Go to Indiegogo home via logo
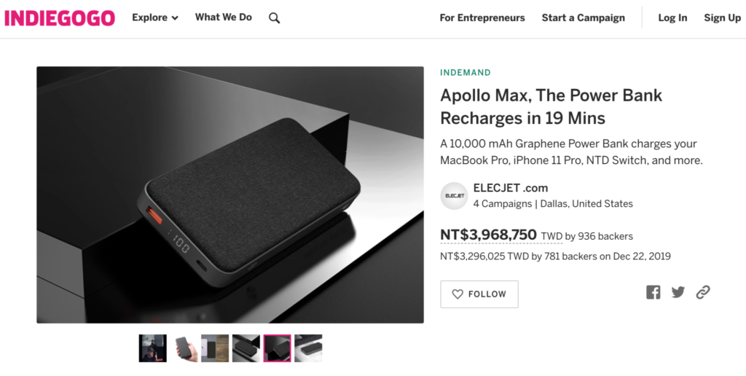 point(60,18)
